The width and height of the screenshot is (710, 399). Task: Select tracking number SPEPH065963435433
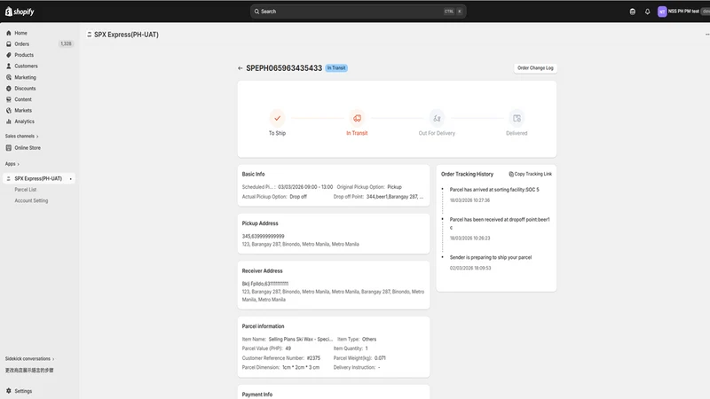point(284,68)
